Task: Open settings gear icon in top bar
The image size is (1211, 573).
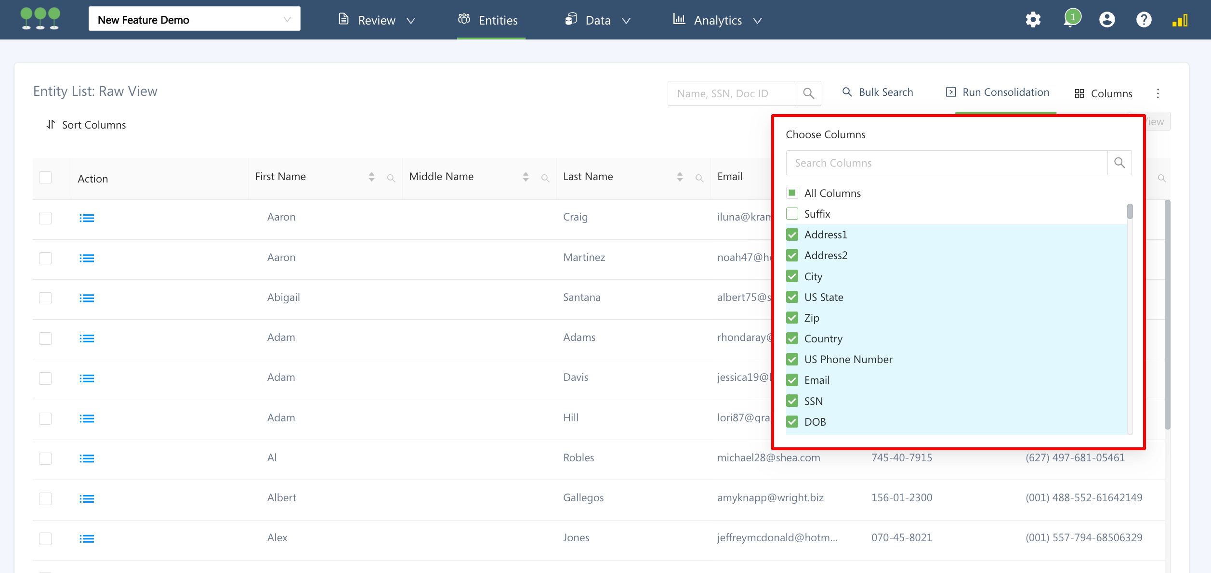Action: tap(1033, 20)
